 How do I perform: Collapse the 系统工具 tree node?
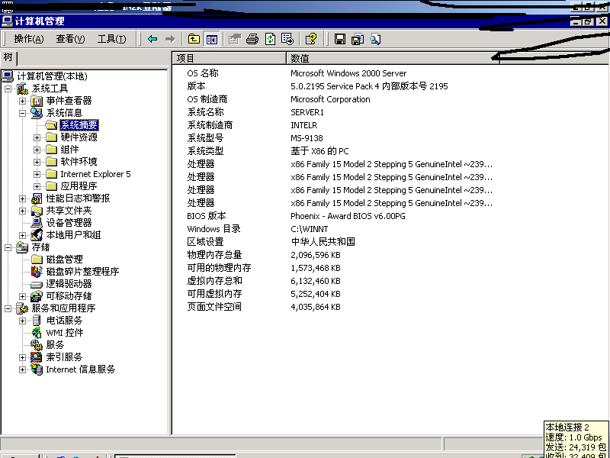(x=8, y=89)
